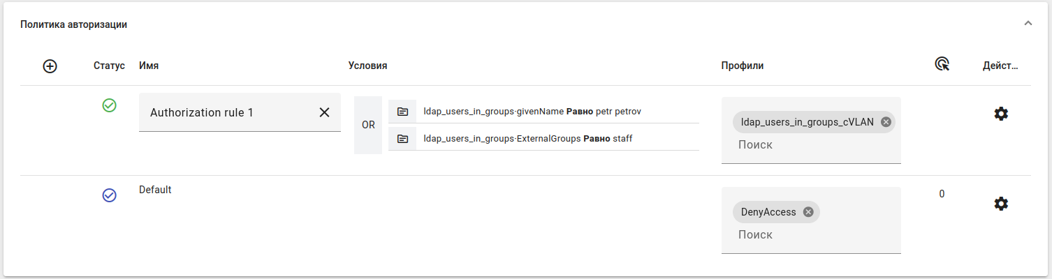Click the ExternalGroups condition icon
This screenshot has height=279, width=1052.
click(x=402, y=139)
